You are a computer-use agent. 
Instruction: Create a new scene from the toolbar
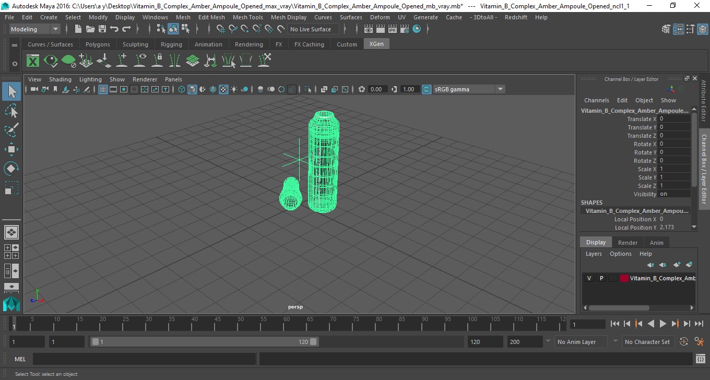coord(78,29)
